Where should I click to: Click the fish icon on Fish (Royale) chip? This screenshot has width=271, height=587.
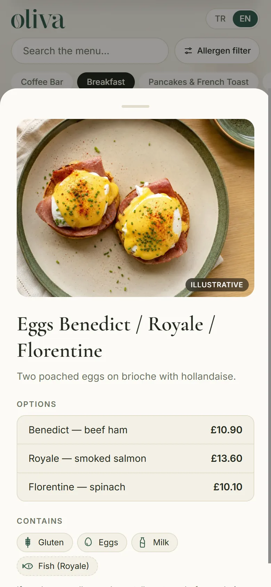click(x=27, y=566)
